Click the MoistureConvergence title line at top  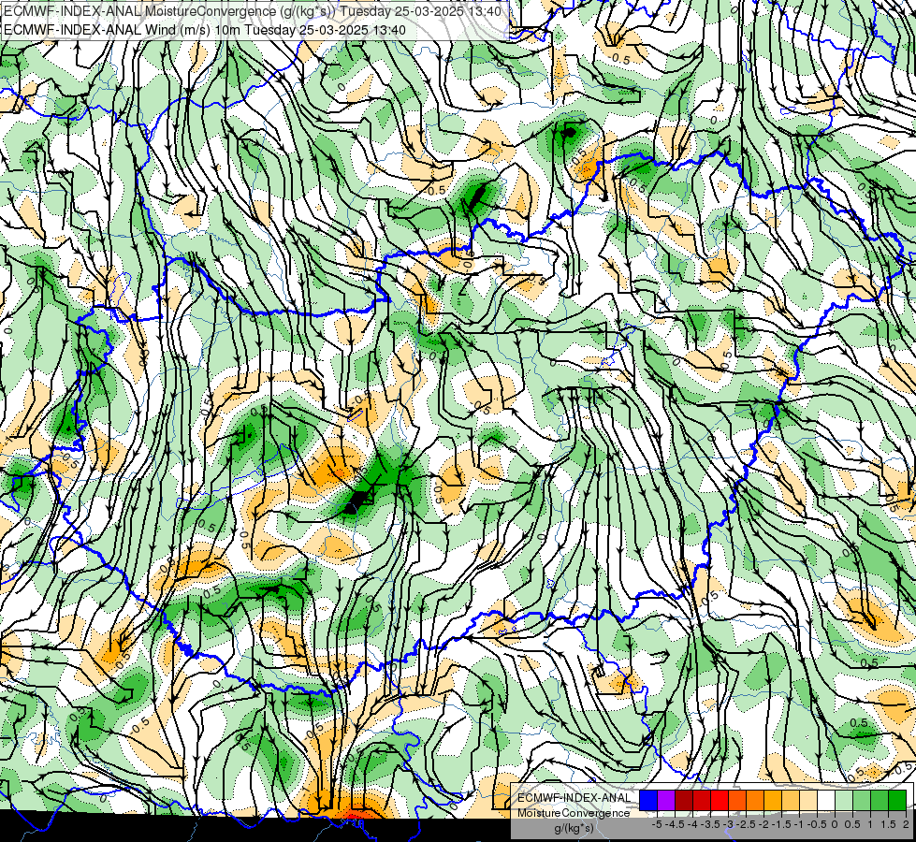[x=253, y=10]
